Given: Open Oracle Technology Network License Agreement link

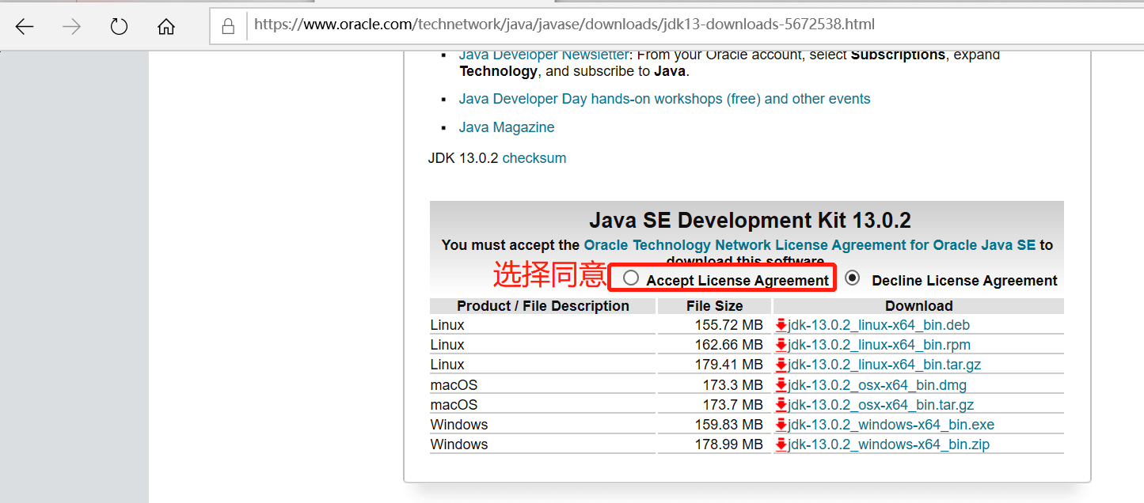Looking at the screenshot, I should tap(809, 245).
